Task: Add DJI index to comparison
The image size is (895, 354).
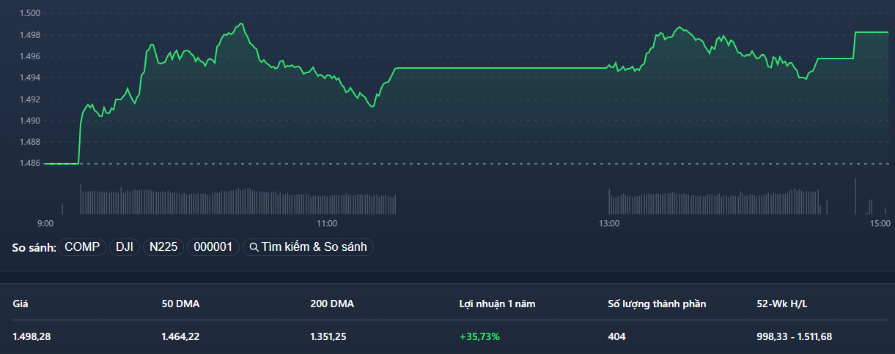Action: point(125,247)
